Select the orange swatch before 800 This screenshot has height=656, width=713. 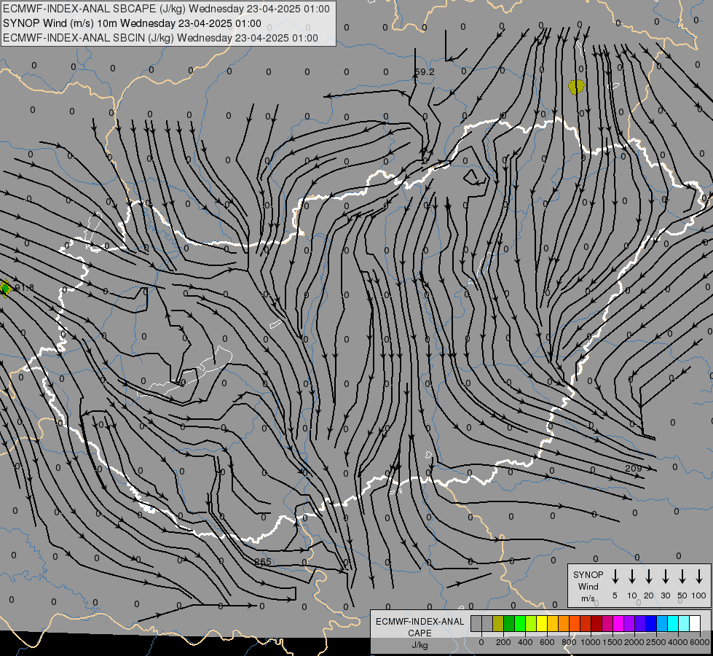(564, 623)
